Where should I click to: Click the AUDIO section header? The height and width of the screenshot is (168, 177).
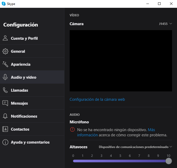tap(75, 115)
